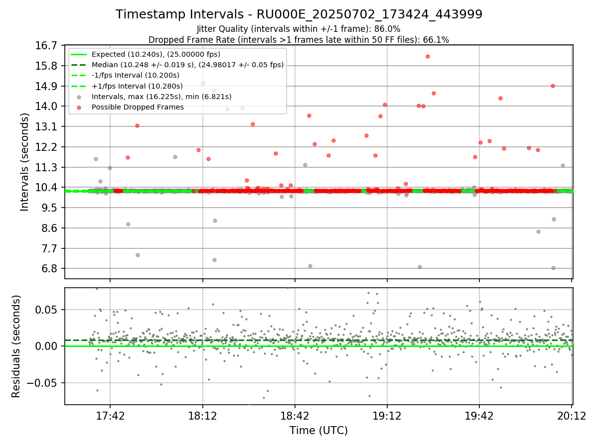598x448 pixels.
Task: Click the 10.4 y-axis tick label
Action: point(47,188)
